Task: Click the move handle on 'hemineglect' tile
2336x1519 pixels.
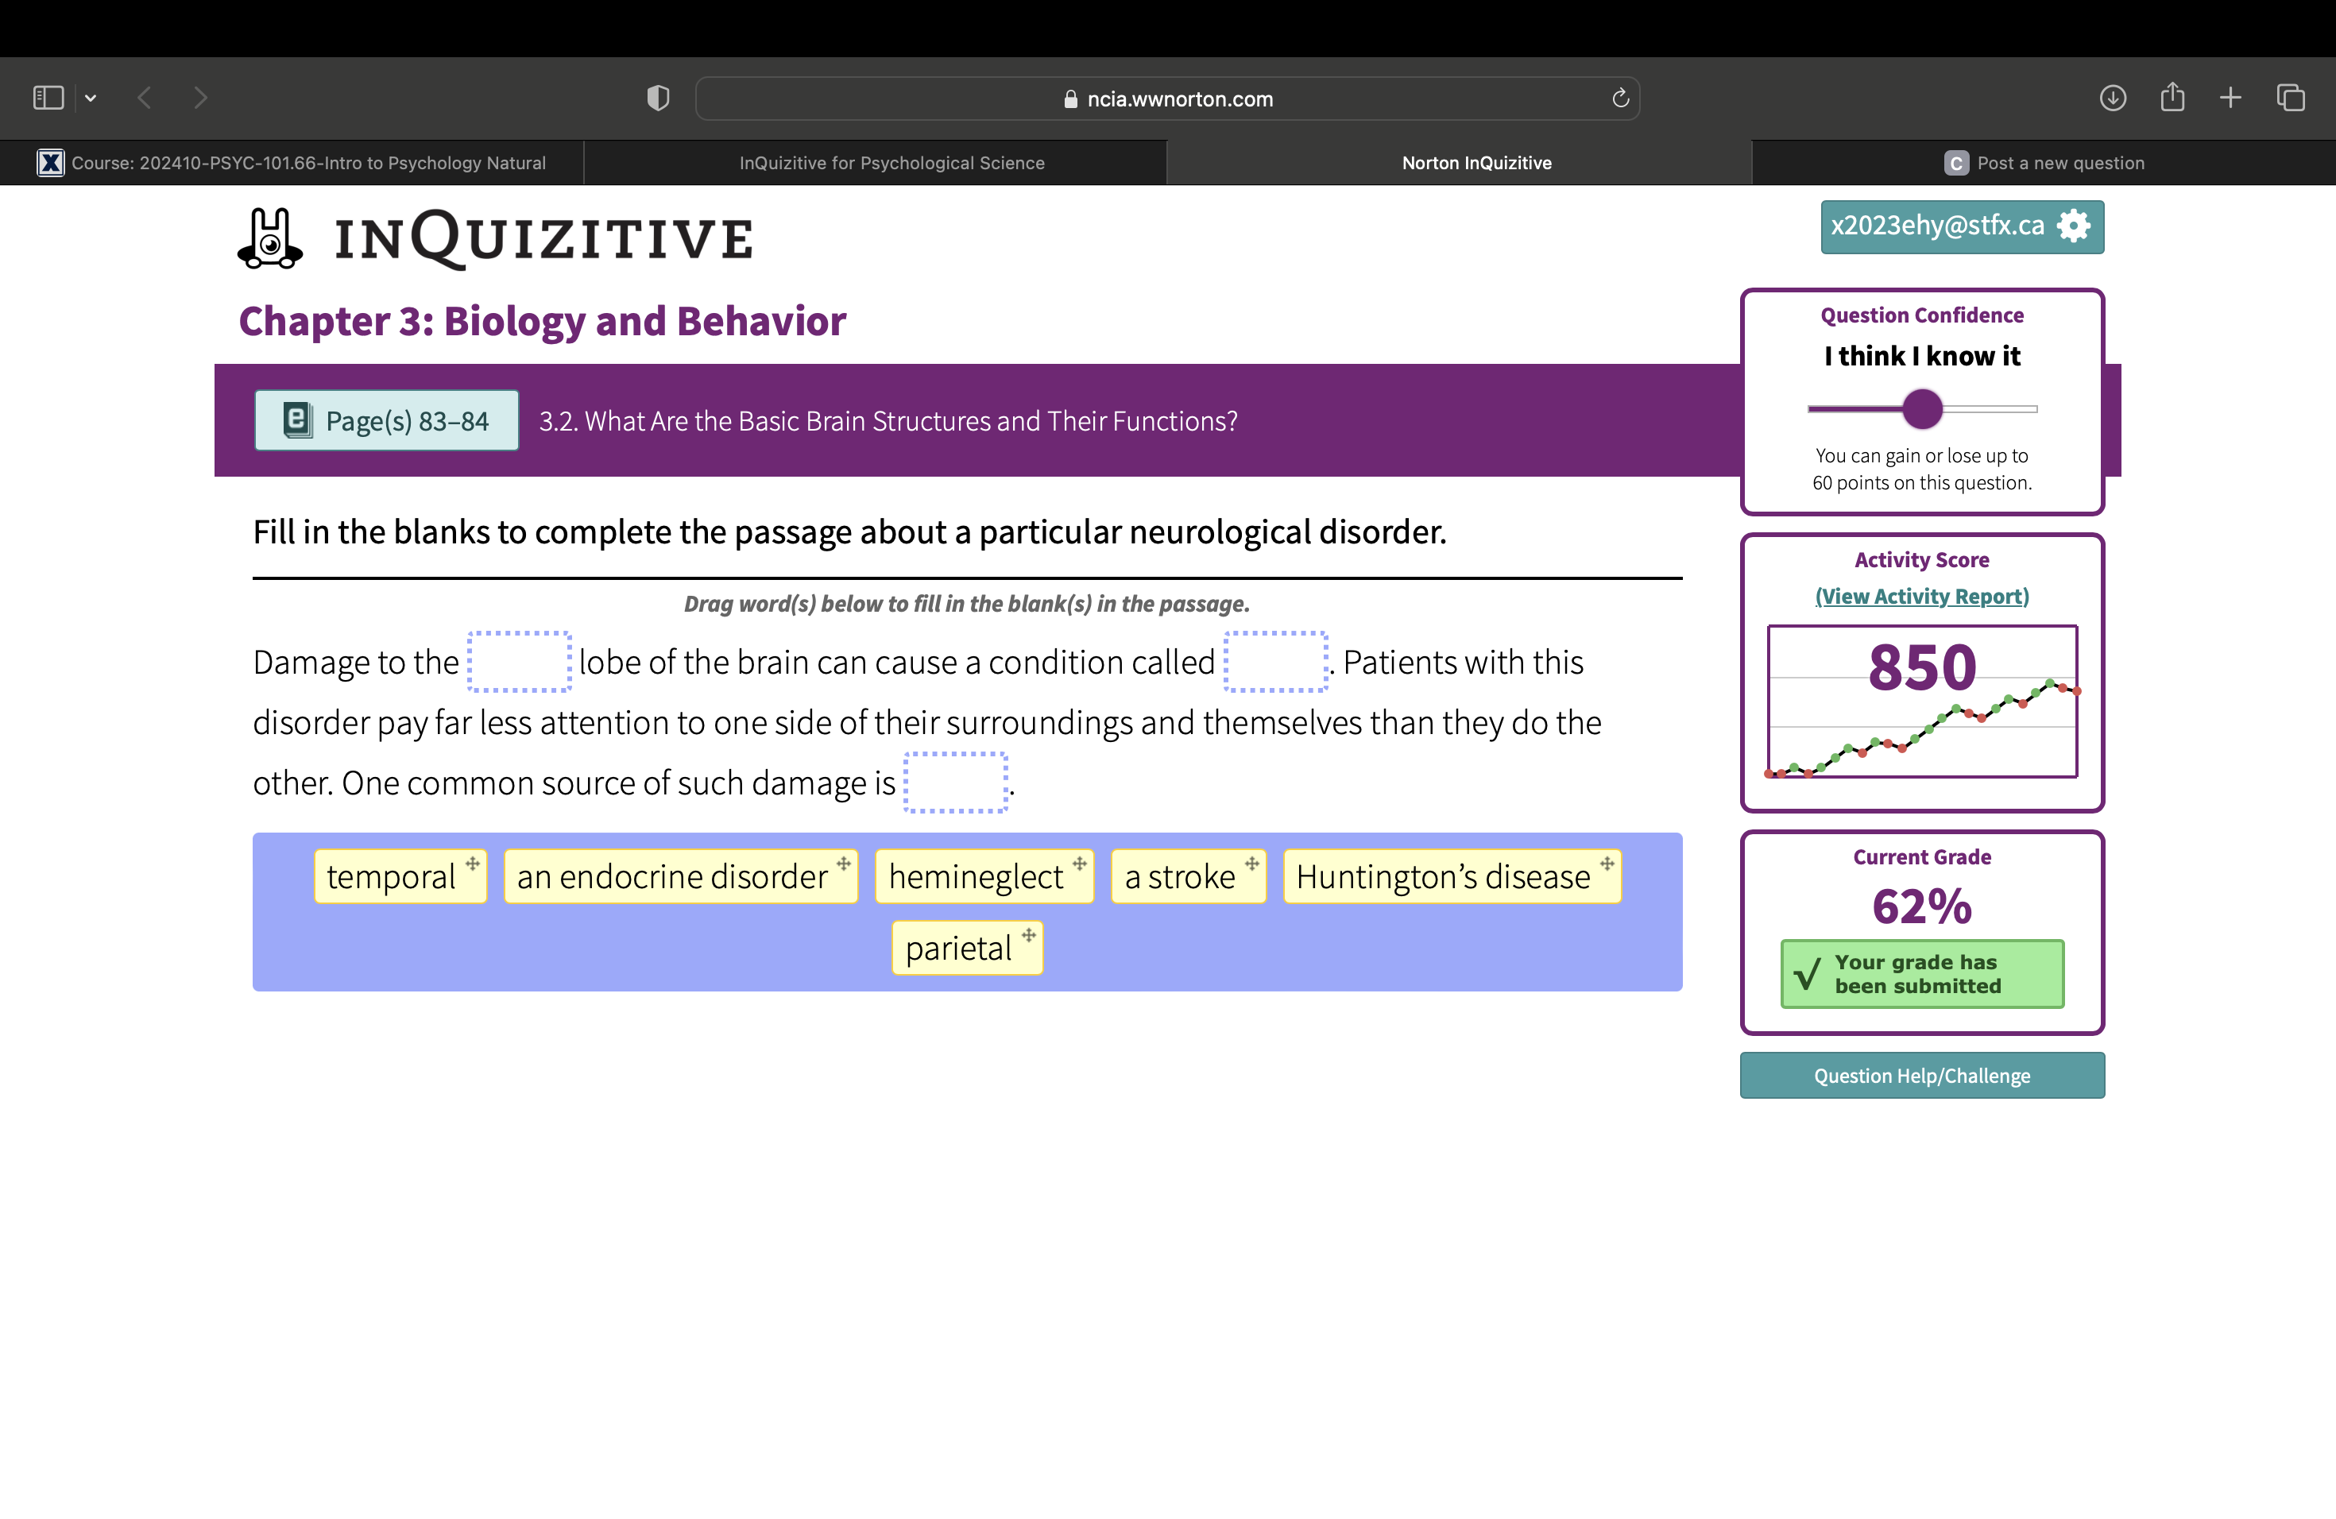Action: click(x=1080, y=864)
